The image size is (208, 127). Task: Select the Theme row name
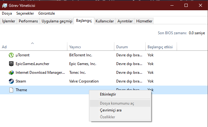21,90
